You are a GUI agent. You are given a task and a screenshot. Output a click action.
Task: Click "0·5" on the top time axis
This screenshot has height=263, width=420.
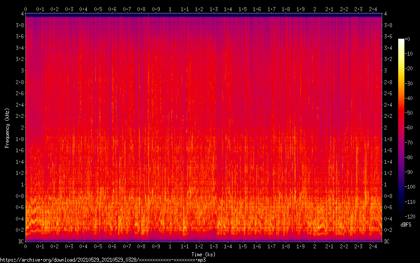[98, 9]
